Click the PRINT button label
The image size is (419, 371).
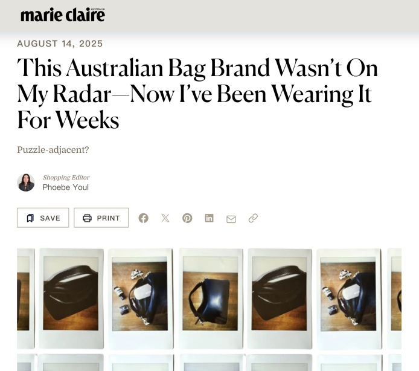[x=109, y=218]
